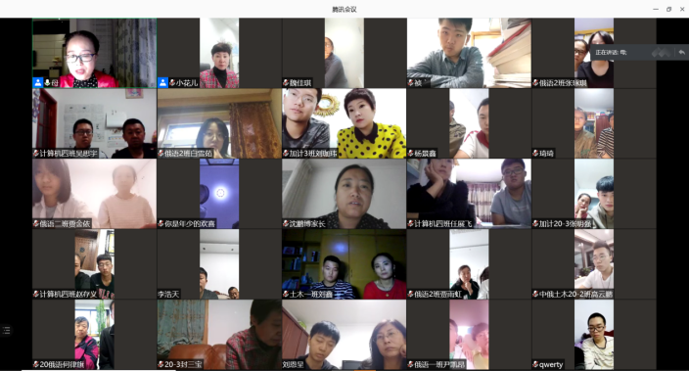
Task: Click the list icon at the left edge
Action: coord(6,330)
